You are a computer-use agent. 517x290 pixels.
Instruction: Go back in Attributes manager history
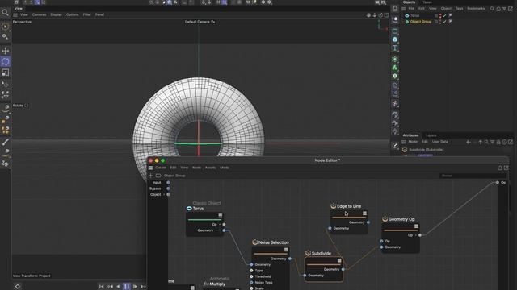tap(469, 142)
